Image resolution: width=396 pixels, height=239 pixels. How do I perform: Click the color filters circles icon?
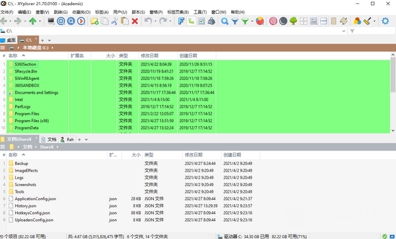click(x=357, y=21)
